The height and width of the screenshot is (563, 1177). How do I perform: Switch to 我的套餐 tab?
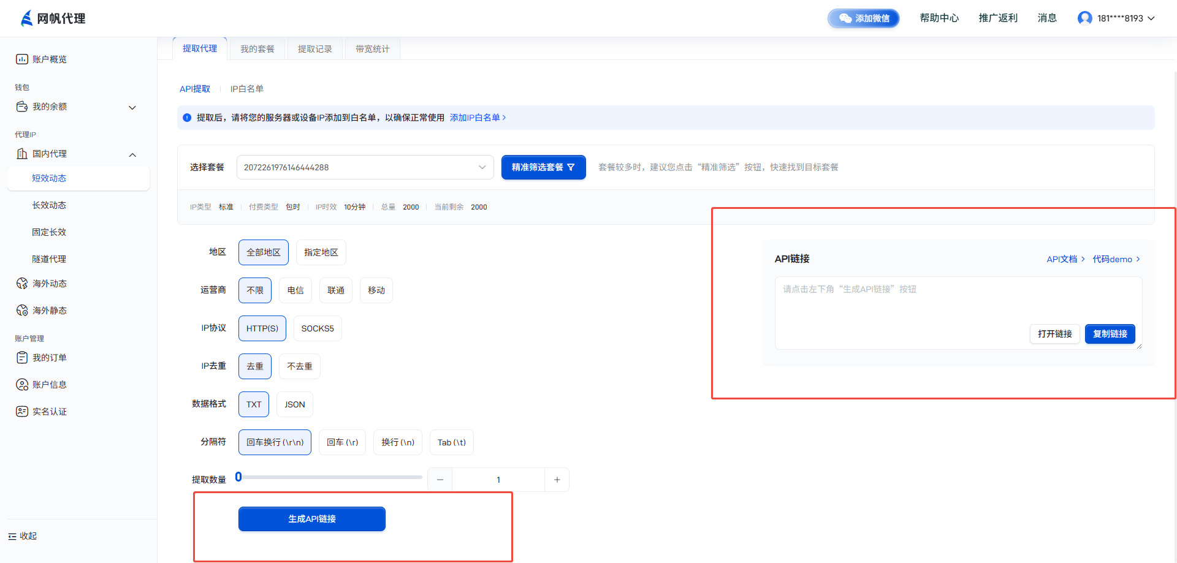pos(257,49)
